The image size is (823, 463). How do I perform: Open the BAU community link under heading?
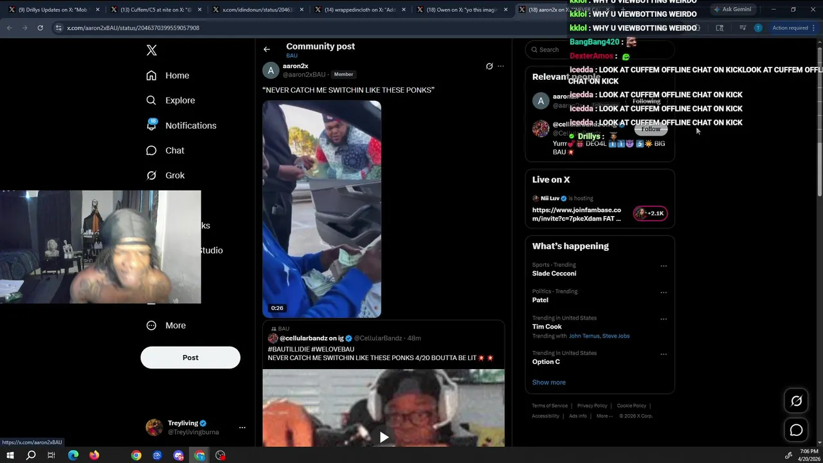(292, 56)
